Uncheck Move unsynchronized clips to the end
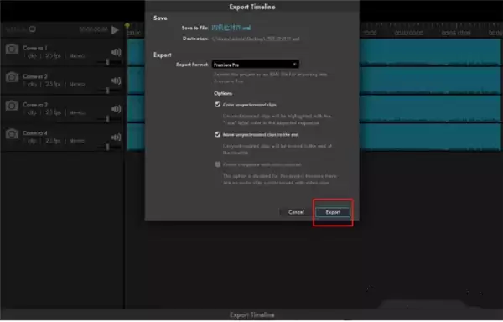503x322 pixels. point(217,134)
